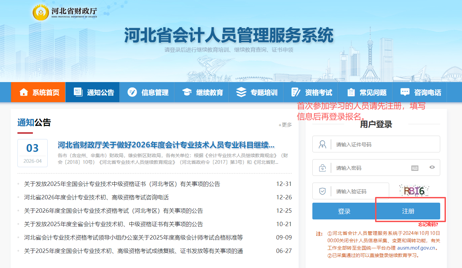
Task: Click the shield icon beside the captcha field
Action: point(322,191)
